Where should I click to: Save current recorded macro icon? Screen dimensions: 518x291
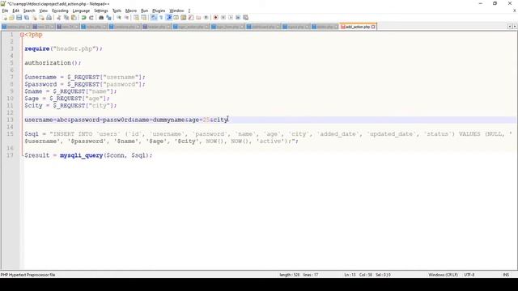tap(246, 18)
